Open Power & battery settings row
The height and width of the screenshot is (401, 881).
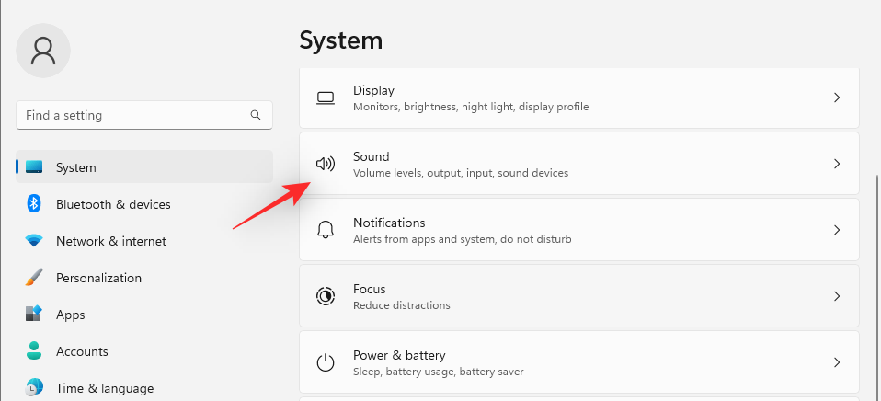tap(579, 362)
